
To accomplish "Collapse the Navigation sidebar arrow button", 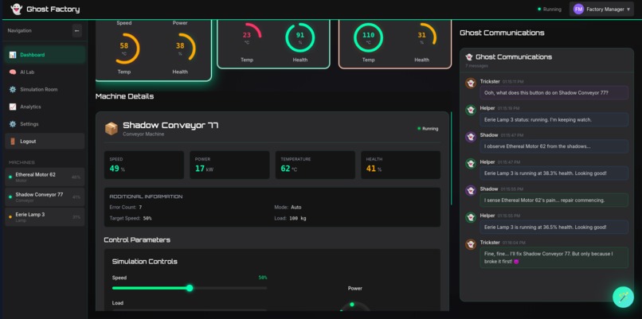I will [x=77, y=31].
